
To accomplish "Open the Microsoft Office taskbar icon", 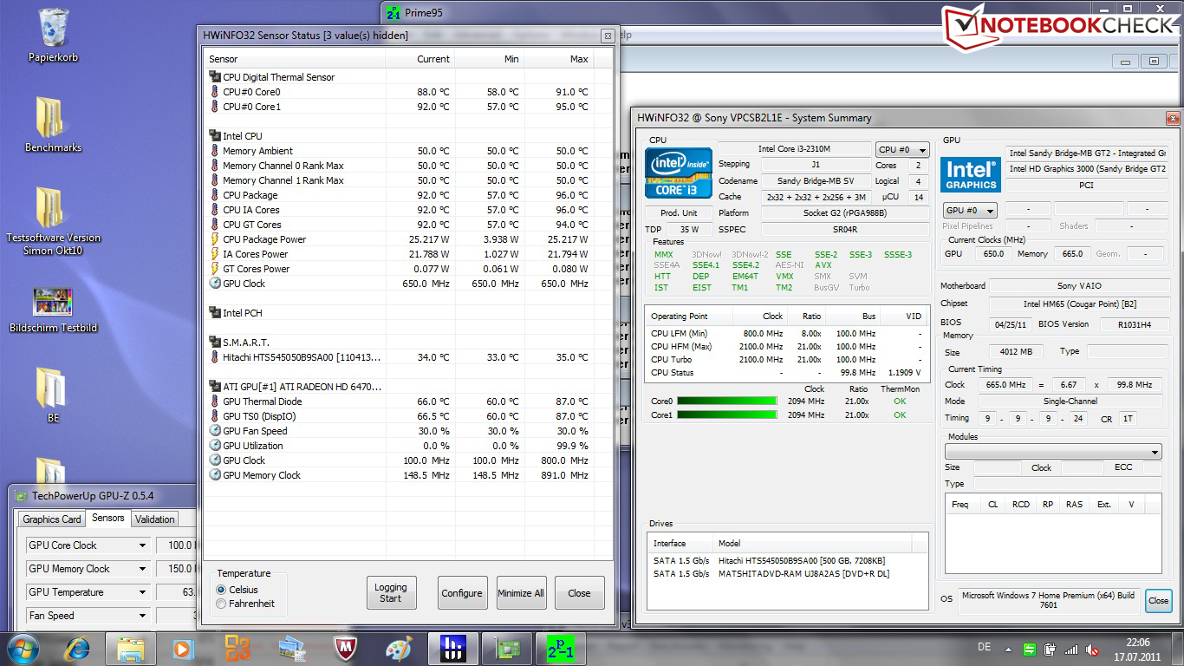I will pos(237,649).
